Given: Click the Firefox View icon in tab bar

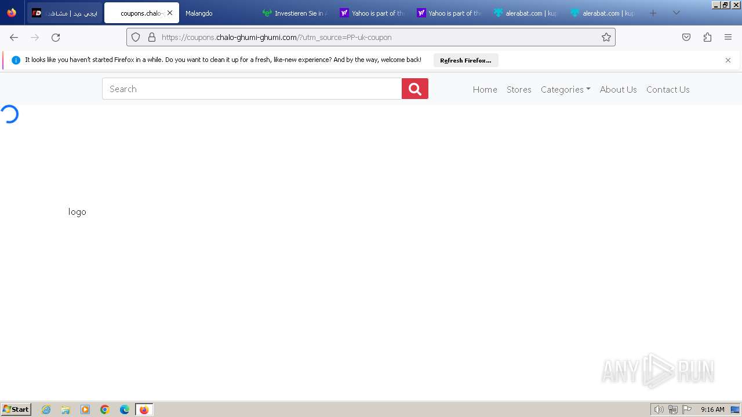Looking at the screenshot, I should [12, 13].
